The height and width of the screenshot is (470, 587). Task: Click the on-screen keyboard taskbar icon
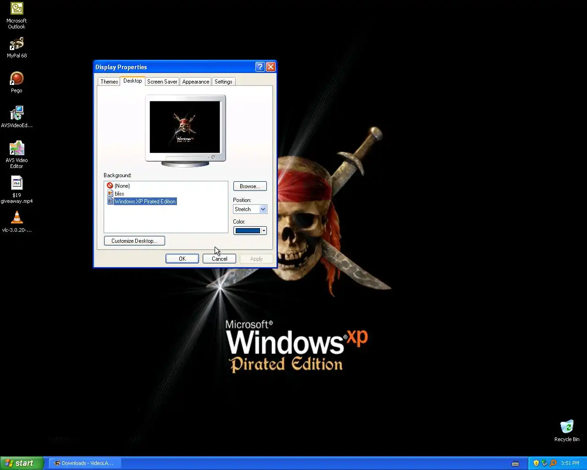tap(515, 464)
